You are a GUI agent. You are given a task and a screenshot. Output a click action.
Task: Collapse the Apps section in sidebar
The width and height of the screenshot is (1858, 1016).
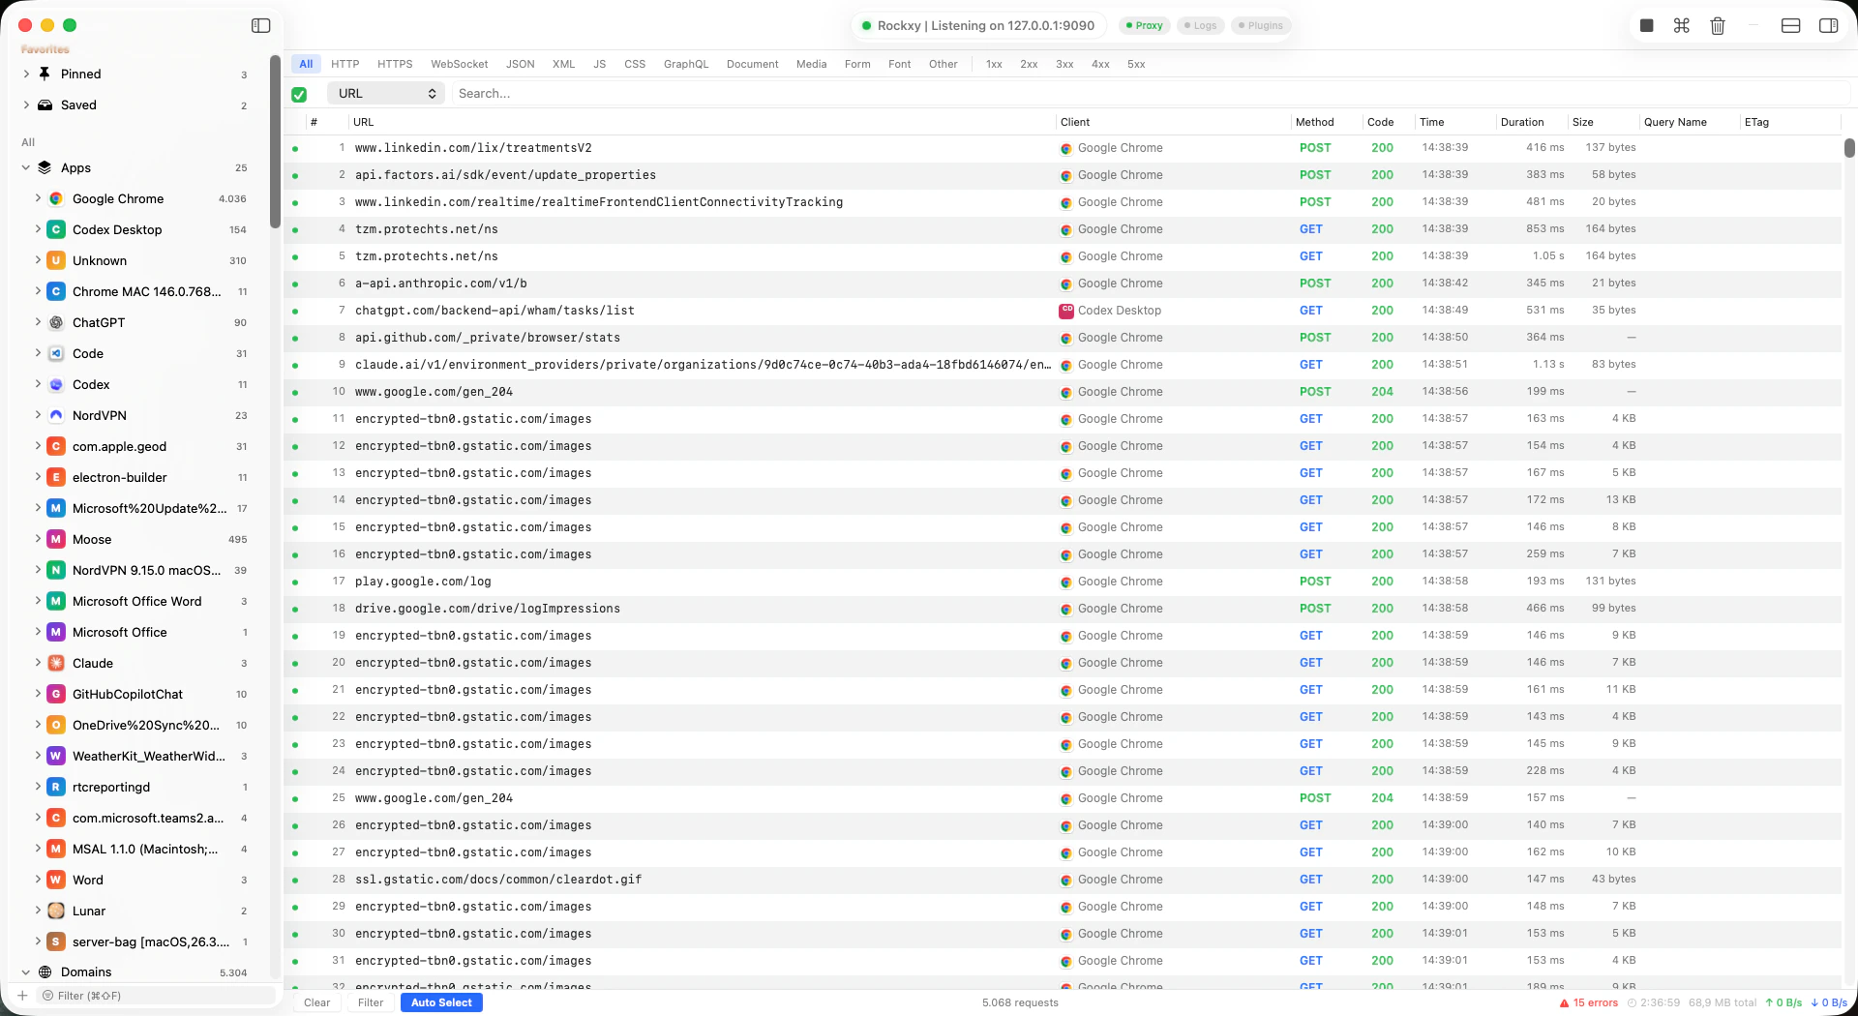pyautogui.click(x=25, y=167)
